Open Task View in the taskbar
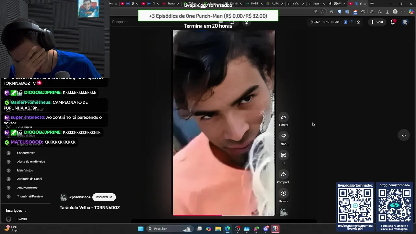The width and height of the screenshot is (416, 234). tap(199, 229)
